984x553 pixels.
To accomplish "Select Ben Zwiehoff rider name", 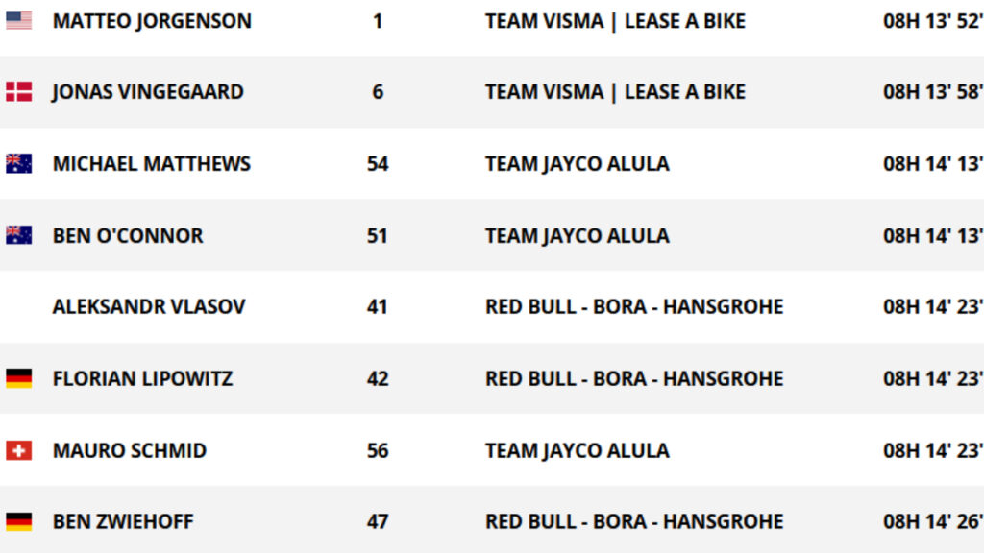I will pos(123,521).
